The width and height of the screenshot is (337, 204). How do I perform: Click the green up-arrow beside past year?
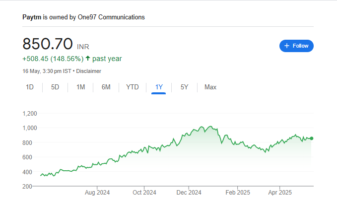coord(88,58)
